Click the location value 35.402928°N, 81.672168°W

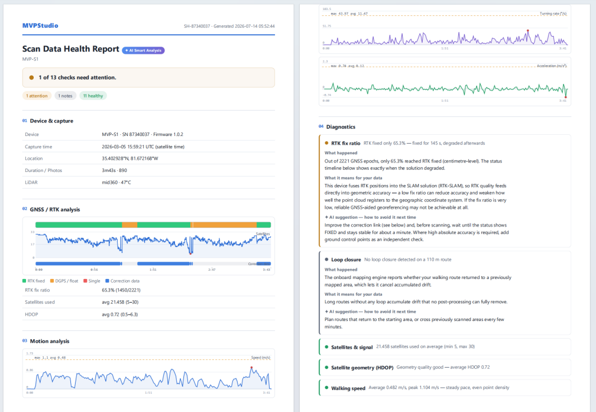point(130,158)
